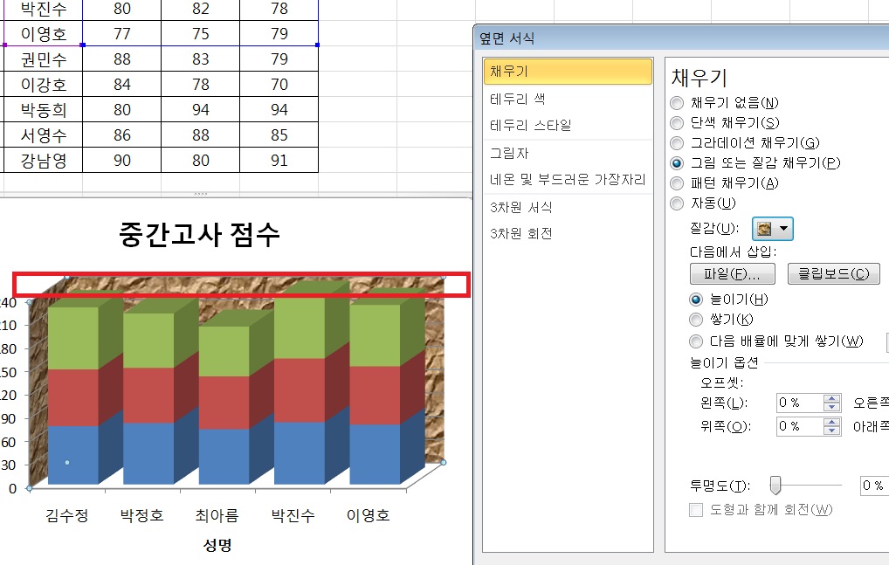Select 패턴 채우기 radio option
Screen dimensions: 889x565
coord(677,183)
